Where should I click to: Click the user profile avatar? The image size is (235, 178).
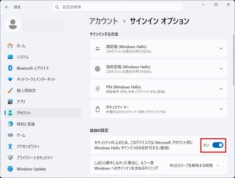(x=13, y=24)
